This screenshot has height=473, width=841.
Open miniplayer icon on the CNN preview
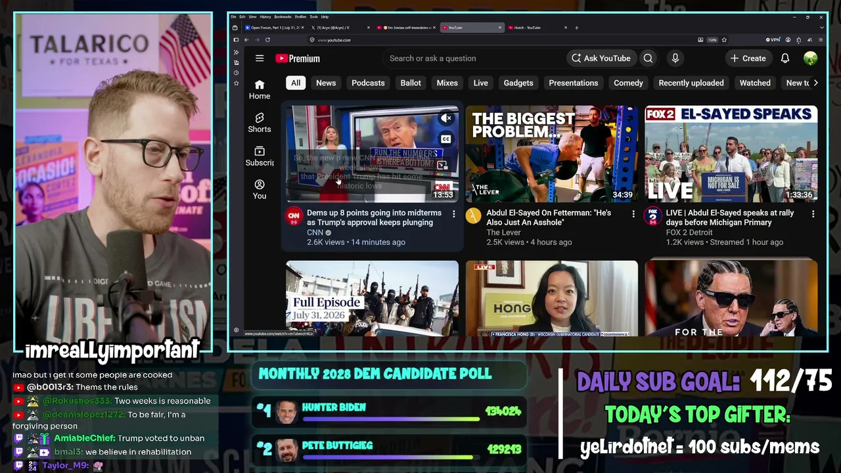(442, 166)
